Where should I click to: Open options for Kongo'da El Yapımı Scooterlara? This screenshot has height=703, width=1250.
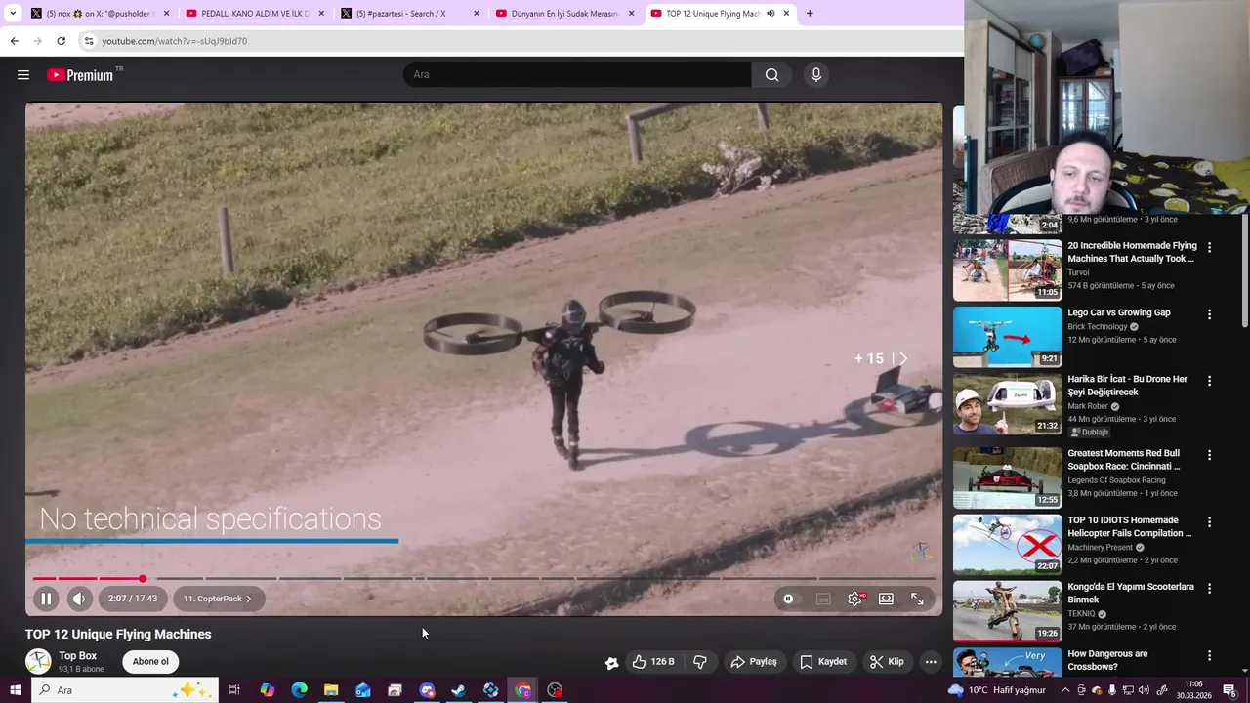[1209, 589]
